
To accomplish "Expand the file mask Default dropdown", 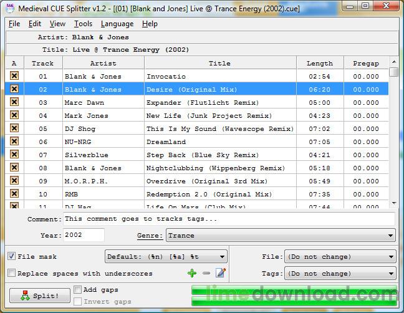I will point(166,256).
